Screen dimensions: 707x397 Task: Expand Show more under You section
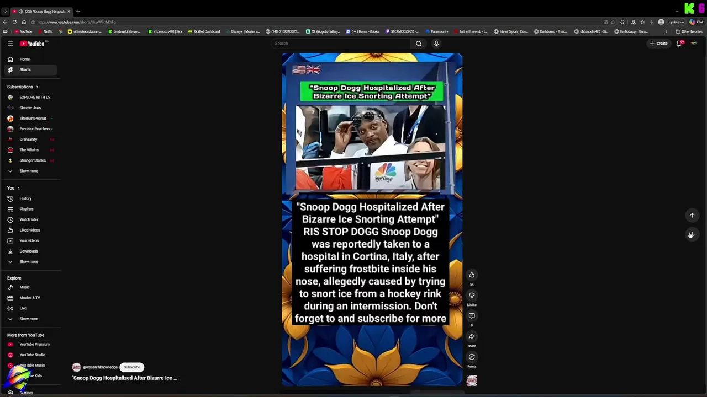tap(30, 261)
